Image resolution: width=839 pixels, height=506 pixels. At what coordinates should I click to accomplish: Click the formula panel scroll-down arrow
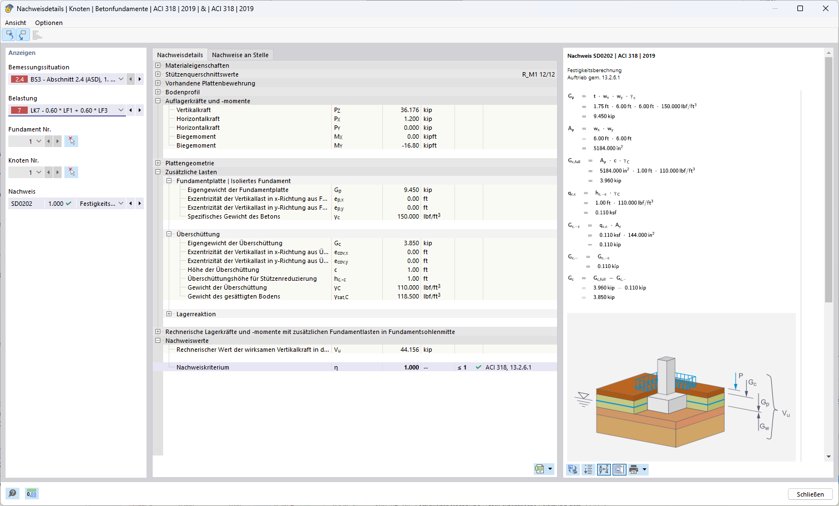828,457
